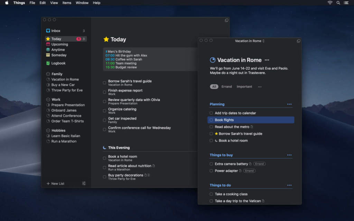Tick the Extra camera battery checkbox
Screen dimensions: 354x221
coord(211,164)
